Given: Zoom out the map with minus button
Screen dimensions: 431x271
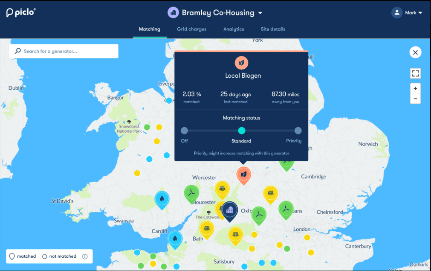Looking at the screenshot, I should click(x=415, y=99).
